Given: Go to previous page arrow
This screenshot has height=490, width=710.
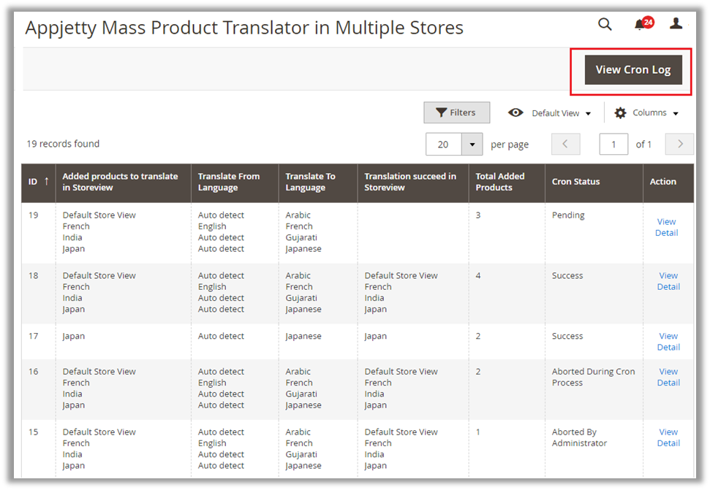Looking at the screenshot, I should coord(565,144).
